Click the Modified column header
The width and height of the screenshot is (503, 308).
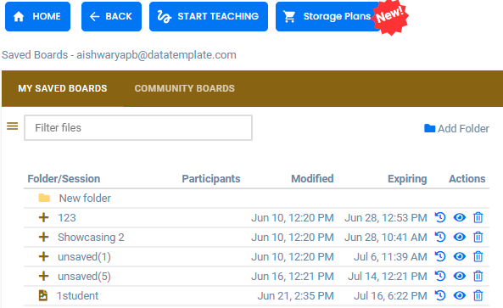pos(312,179)
